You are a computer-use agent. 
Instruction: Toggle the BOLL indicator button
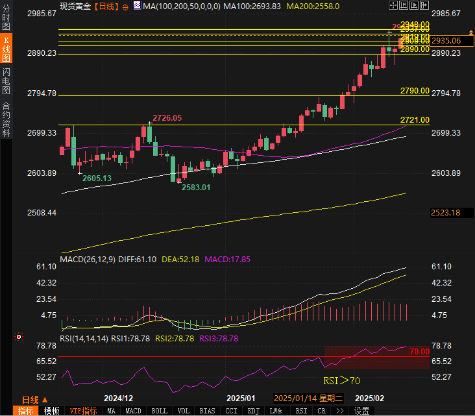coord(159,411)
